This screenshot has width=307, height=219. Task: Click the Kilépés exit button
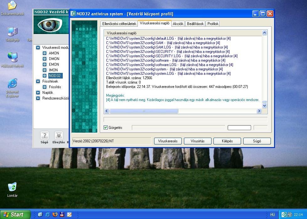tap(227, 141)
